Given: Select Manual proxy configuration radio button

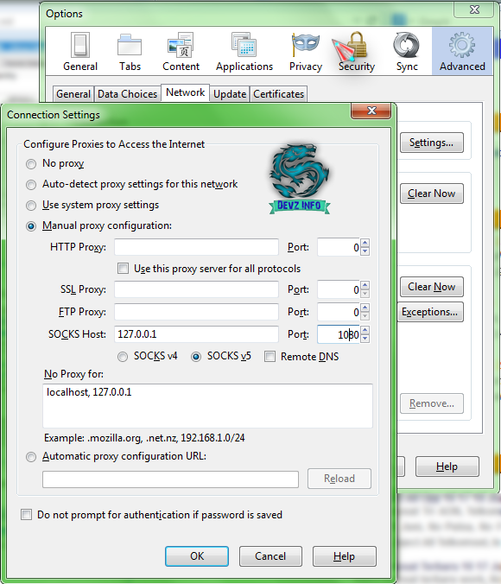Looking at the screenshot, I should click(31, 226).
